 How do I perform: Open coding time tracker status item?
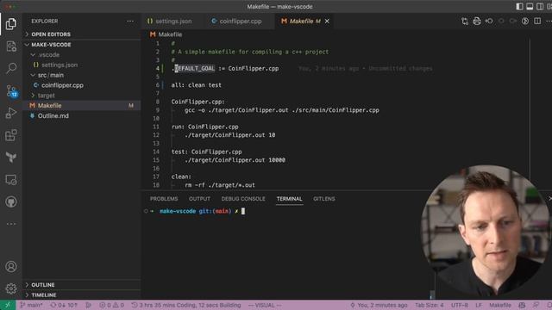(186, 305)
